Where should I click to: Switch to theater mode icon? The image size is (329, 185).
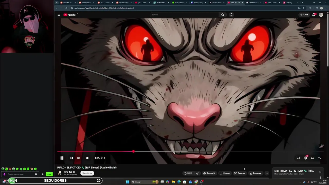coord(313,158)
